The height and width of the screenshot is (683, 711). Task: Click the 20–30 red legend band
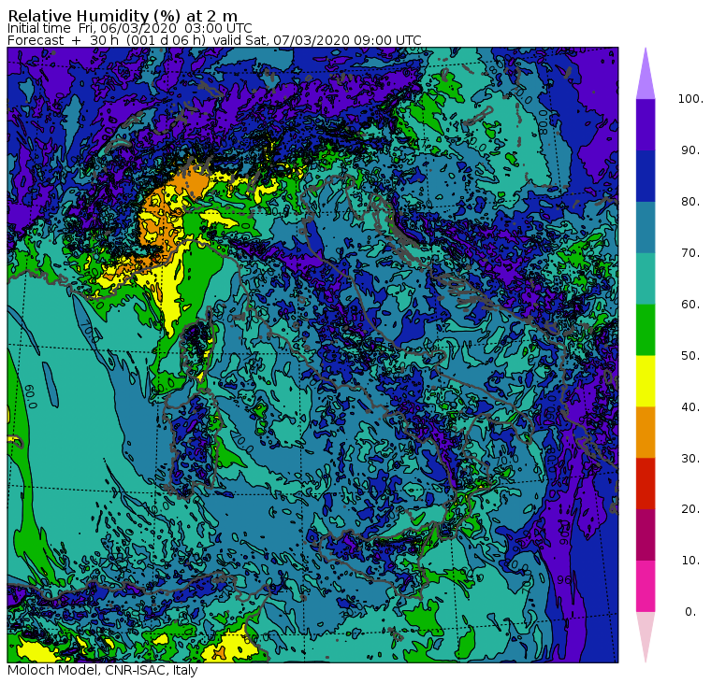coord(646,483)
